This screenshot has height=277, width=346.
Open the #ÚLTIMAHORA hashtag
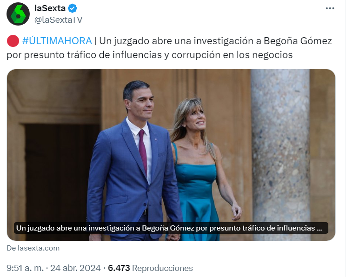(57, 41)
